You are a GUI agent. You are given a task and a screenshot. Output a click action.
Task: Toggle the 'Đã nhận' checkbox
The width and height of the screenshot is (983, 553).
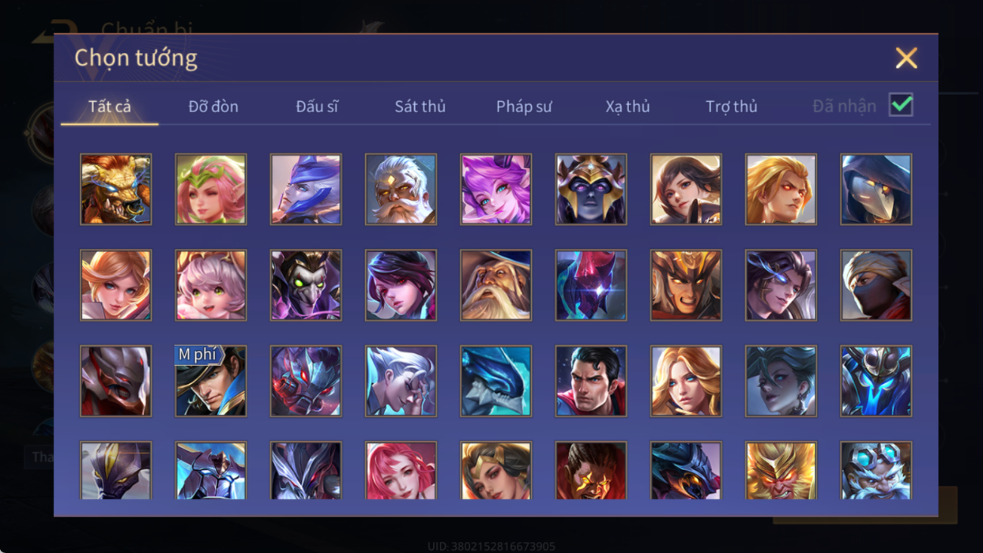pyautogui.click(x=901, y=105)
